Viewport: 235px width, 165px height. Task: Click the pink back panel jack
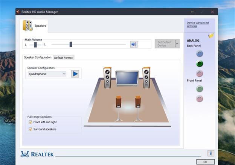tap(200, 73)
